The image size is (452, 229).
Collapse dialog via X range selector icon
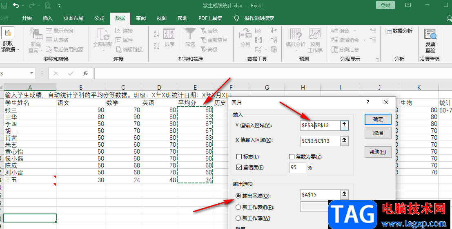coord(344,141)
